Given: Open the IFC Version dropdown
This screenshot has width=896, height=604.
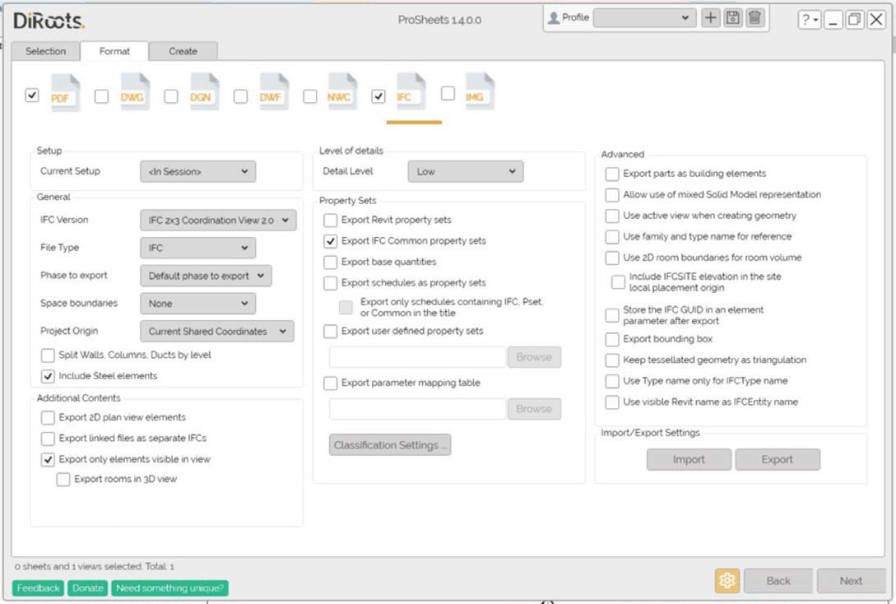Looking at the screenshot, I should click(x=218, y=220).
